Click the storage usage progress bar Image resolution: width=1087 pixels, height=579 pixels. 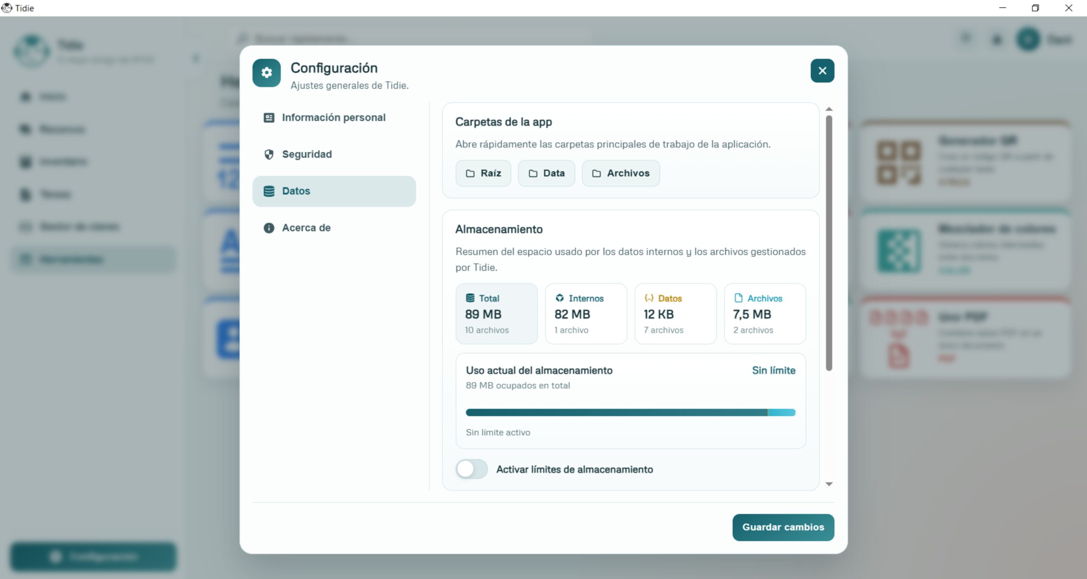[x=630, y=412]
